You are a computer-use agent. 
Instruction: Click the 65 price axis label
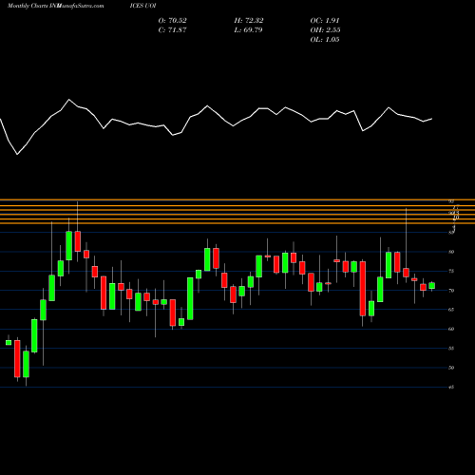click(451, 310)
